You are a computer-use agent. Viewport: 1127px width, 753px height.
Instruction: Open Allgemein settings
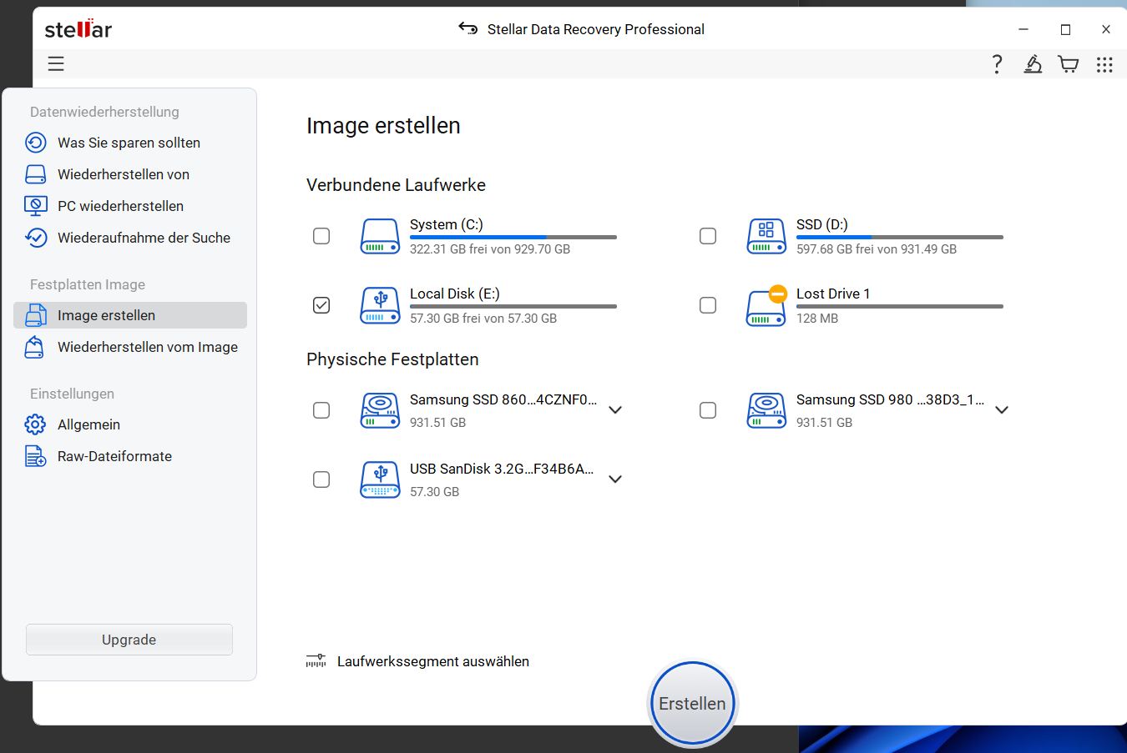coord(130,424)
